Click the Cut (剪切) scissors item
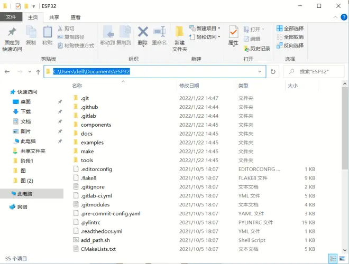The width and height of the screenshot is (349, 264). point(66,29)
